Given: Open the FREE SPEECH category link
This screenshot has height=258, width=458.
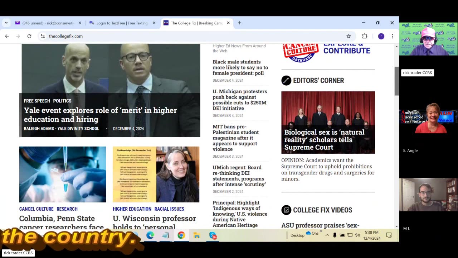Looking at the screenshot, I should tap(37, 101).
